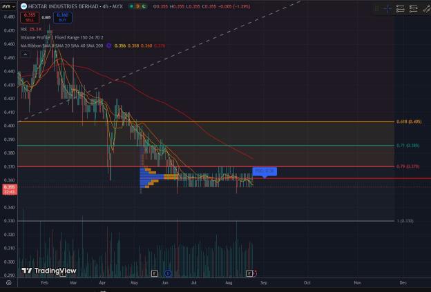Open the MYR currency dropdown

(x=8, y=6)
